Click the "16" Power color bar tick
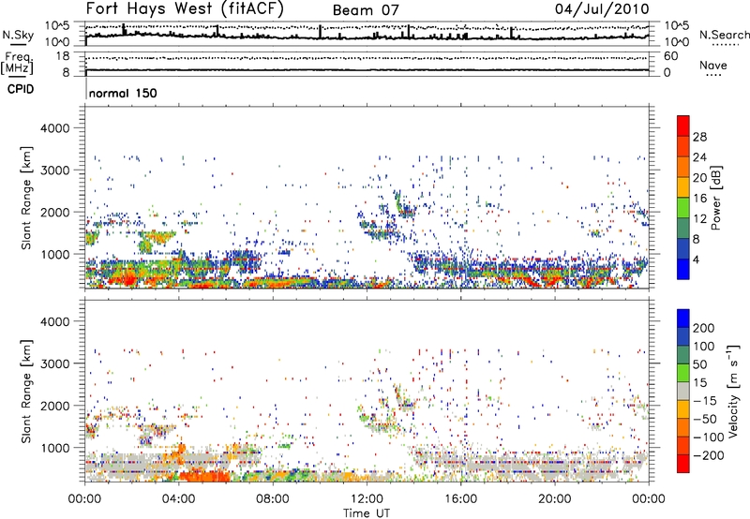The image size is (750, 519). (x=699, y=199)
